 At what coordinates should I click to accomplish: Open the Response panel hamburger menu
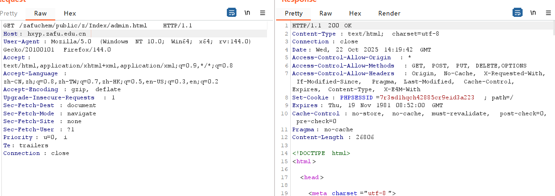point(548,13)
